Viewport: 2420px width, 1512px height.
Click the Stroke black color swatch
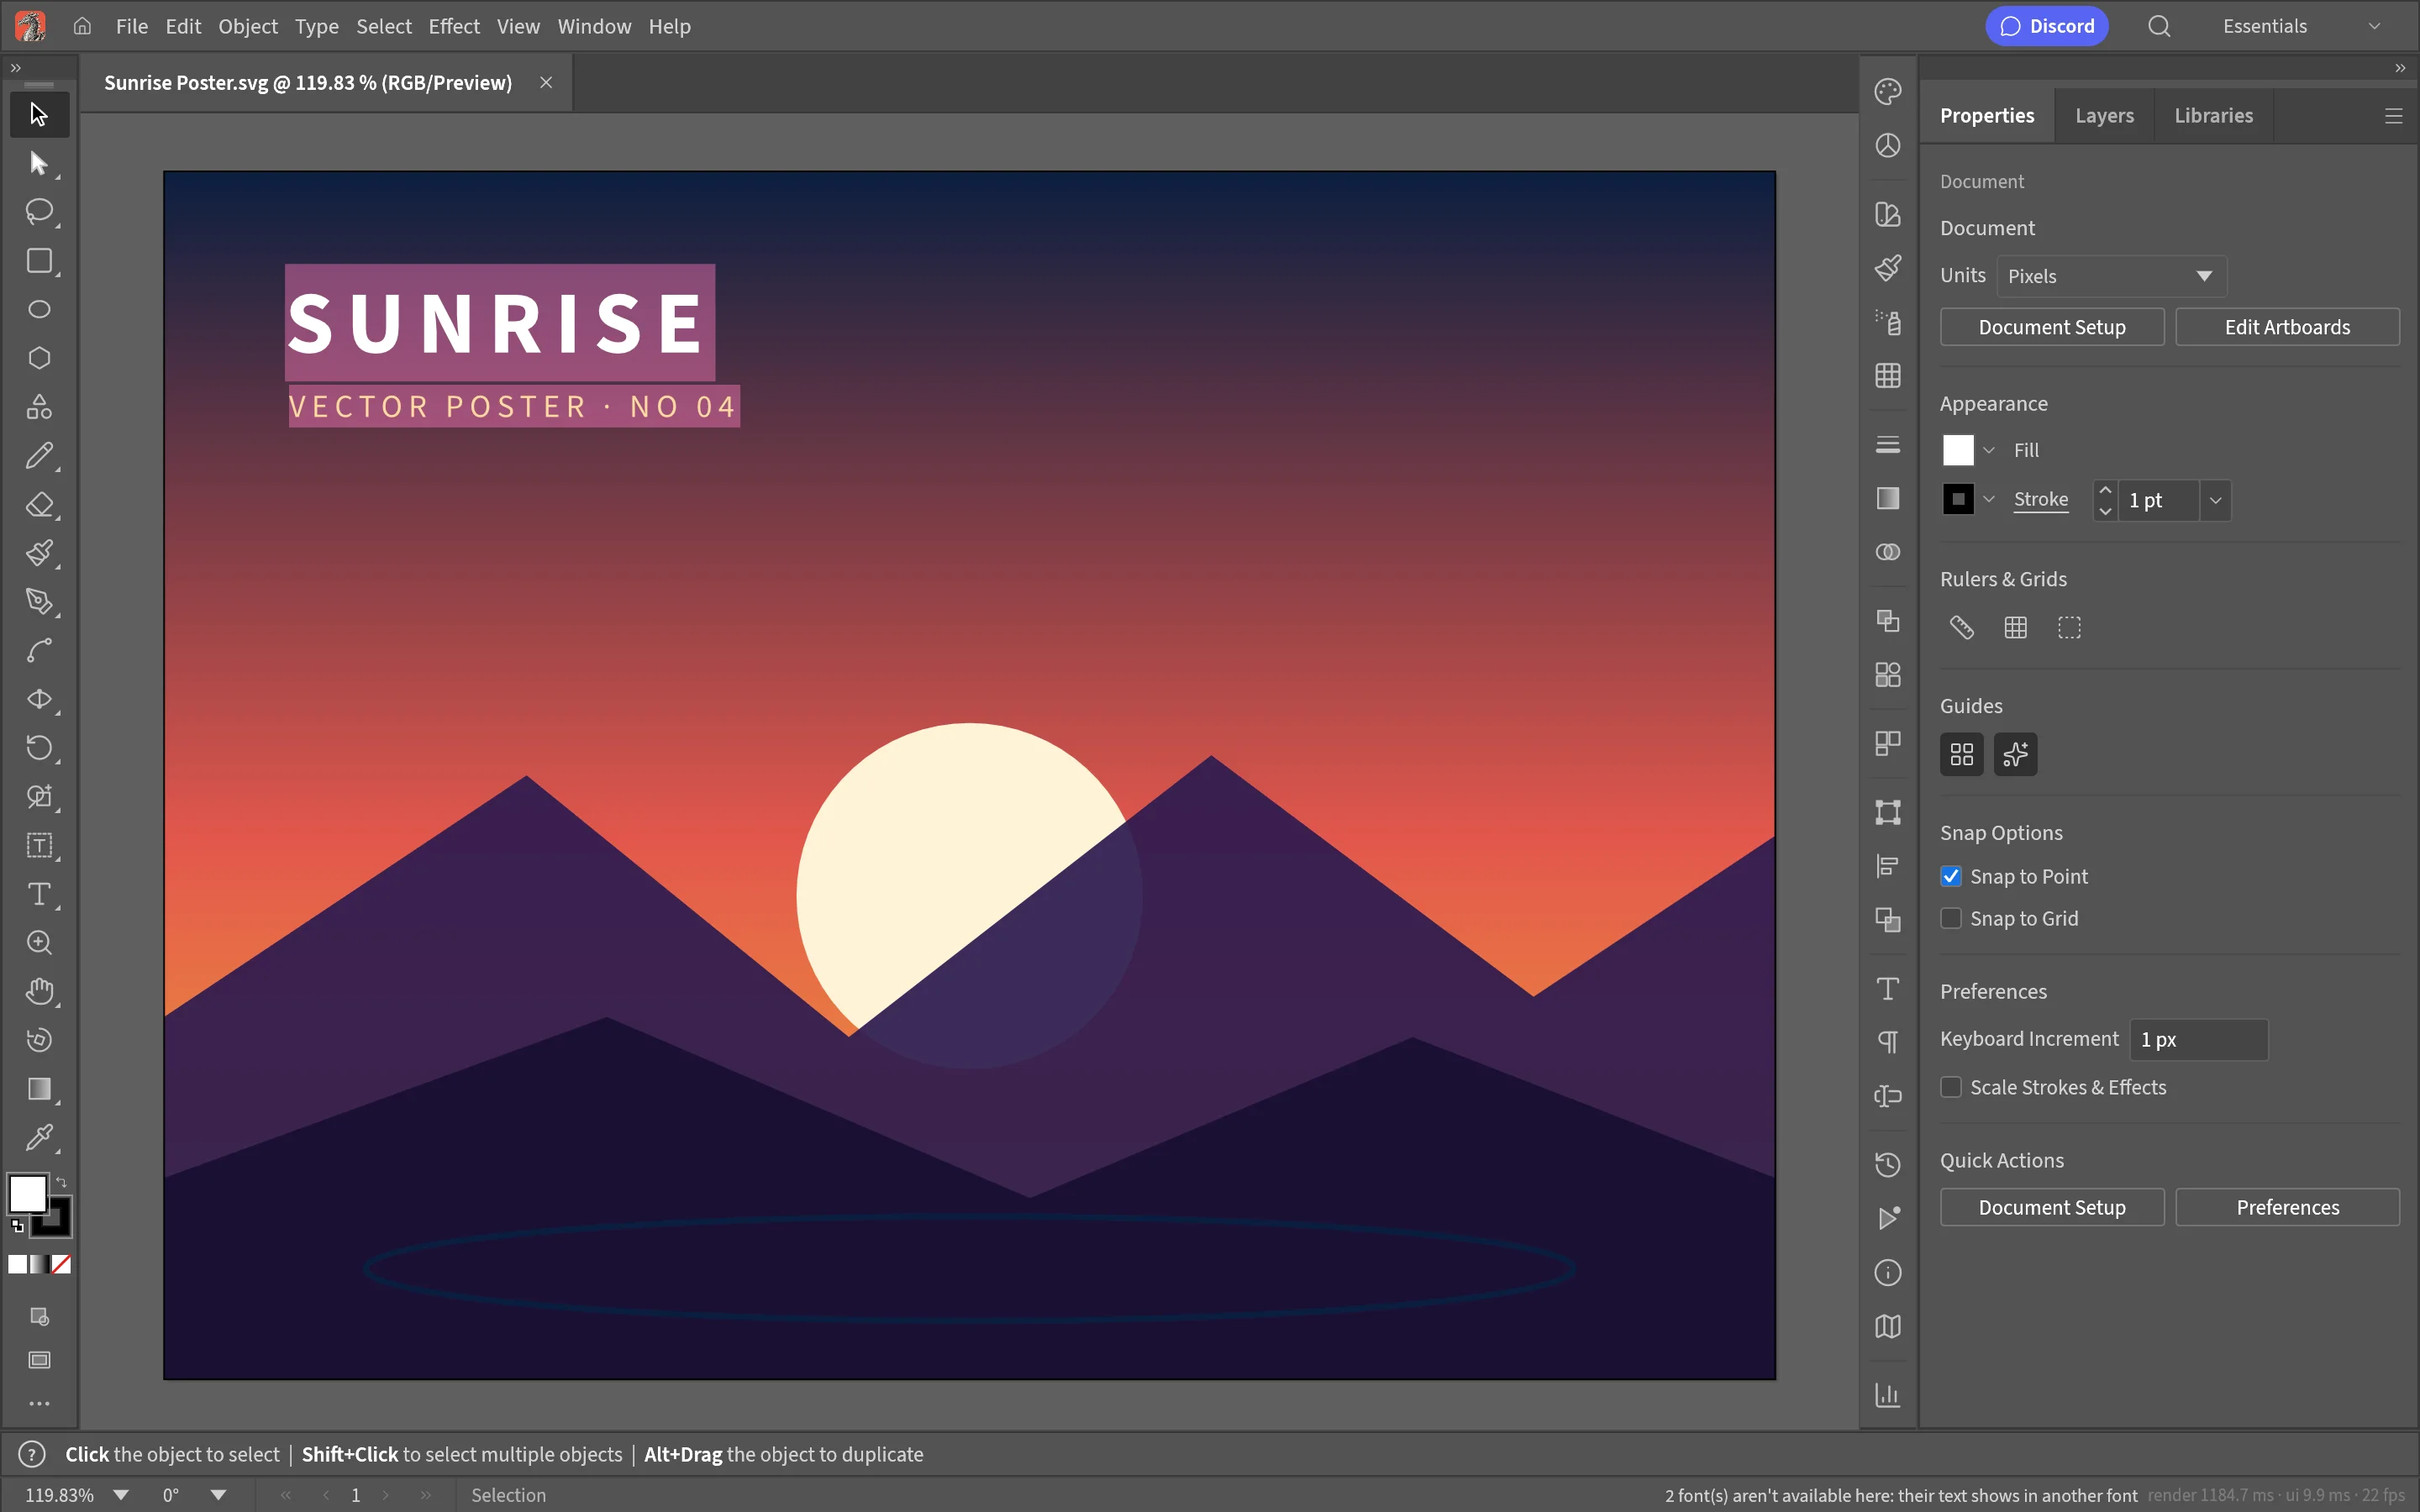click(1958, 499)
